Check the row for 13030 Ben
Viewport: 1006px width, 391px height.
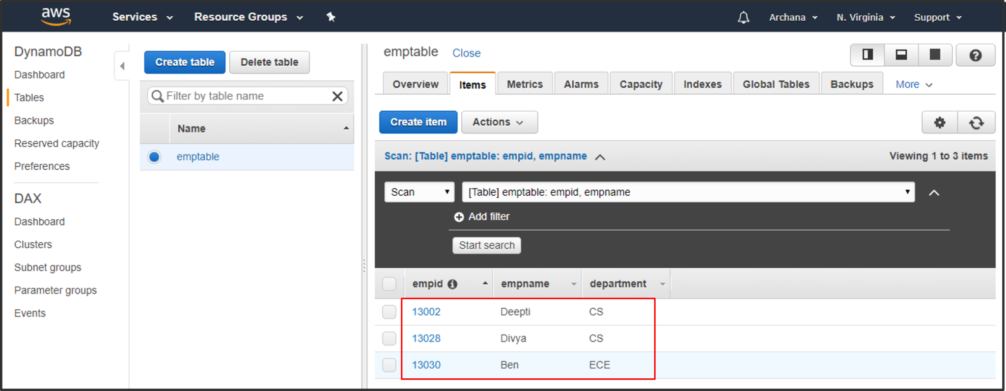(x=389, y=365)
